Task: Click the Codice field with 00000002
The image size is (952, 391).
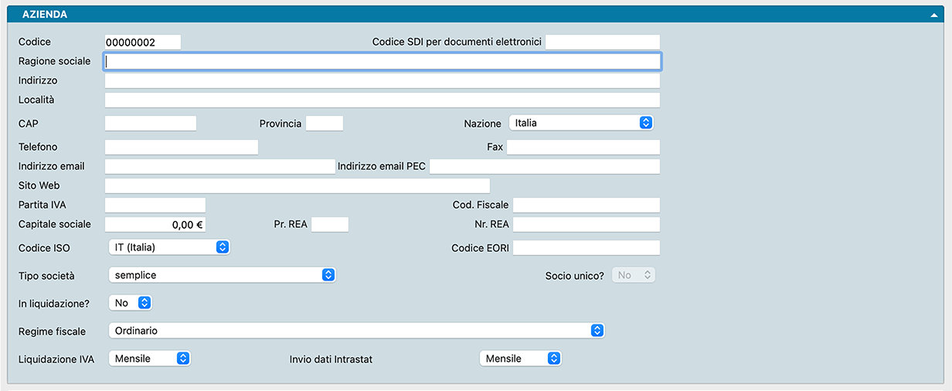Action: pyautogui.click(x=142, y=42)
